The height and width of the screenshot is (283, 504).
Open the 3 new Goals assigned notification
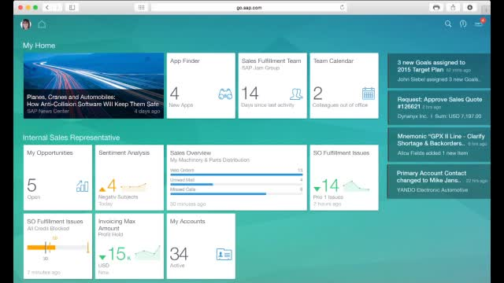439,71
